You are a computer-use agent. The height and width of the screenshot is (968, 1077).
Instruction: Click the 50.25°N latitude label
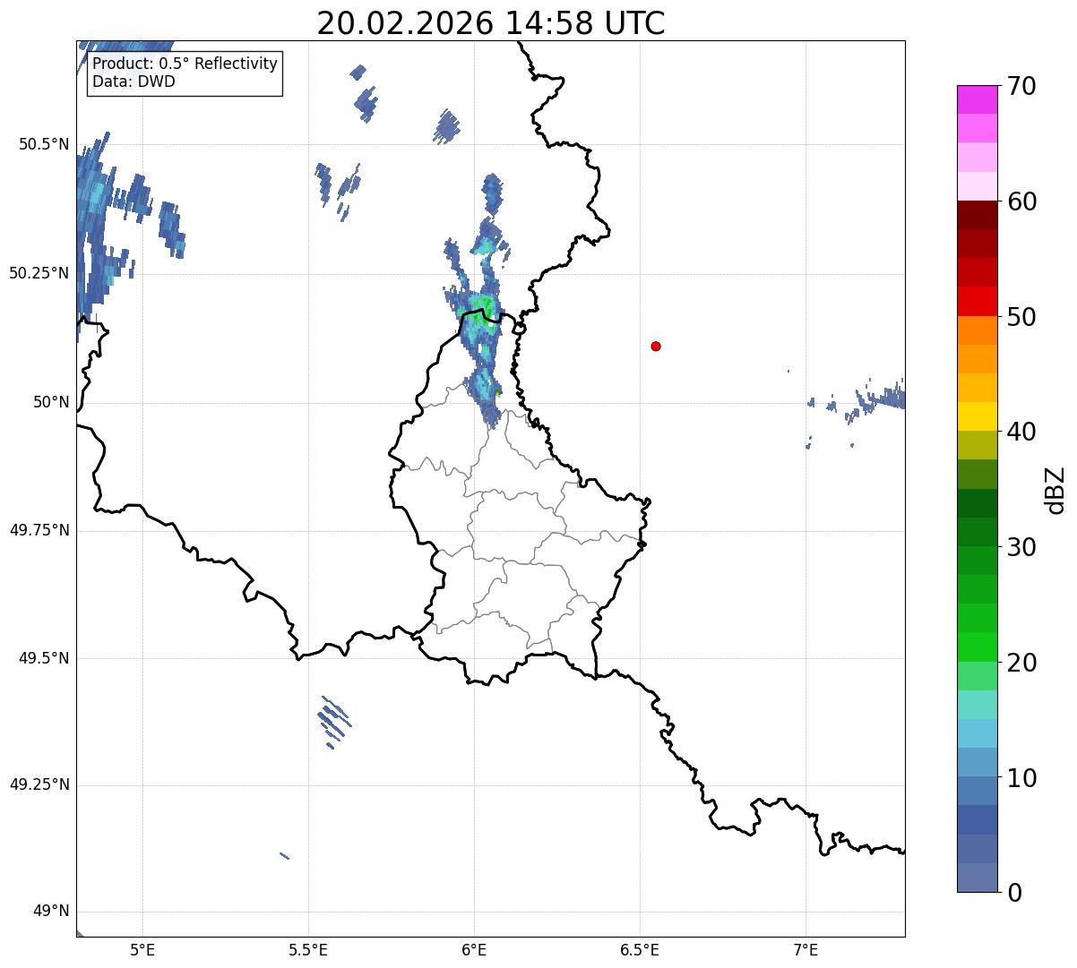click(x=39, y=273)
